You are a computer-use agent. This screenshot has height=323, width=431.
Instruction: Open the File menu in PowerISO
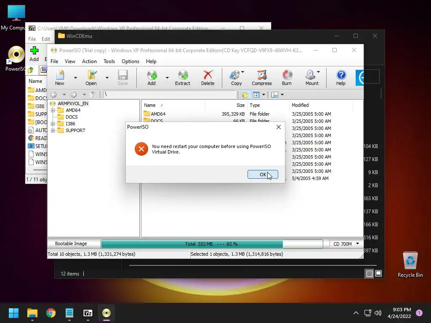tap(54, 61)
